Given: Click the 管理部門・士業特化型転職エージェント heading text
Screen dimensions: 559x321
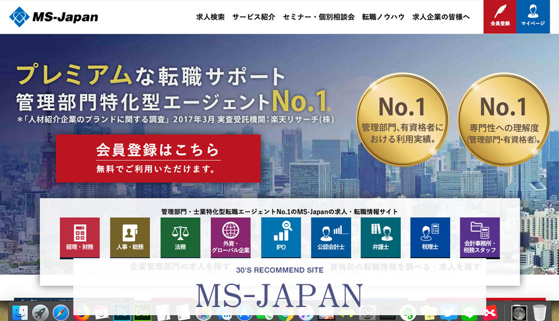Looking at the screenshot, I should click(279, 211).
